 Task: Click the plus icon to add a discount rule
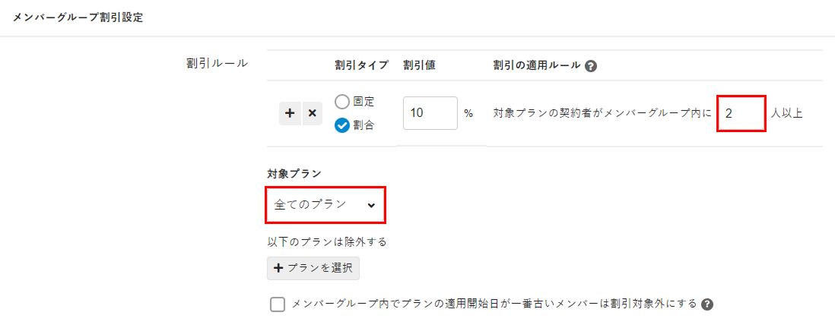tap(290, 114)
